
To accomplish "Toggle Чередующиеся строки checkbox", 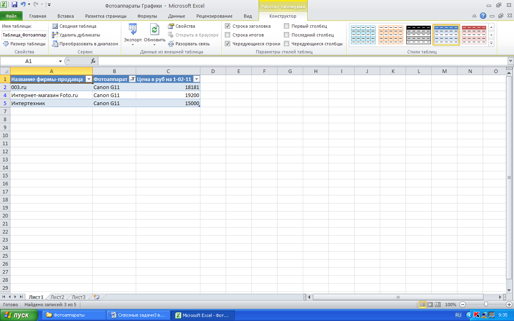I will (228, 44).
